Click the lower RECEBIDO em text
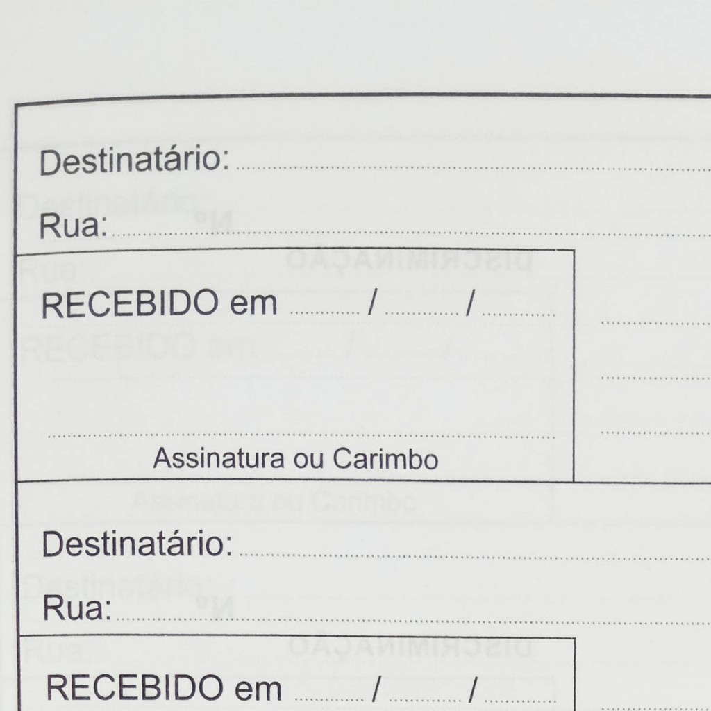The width and height of the screenshot is (711, 711). (x=164, y=688)
